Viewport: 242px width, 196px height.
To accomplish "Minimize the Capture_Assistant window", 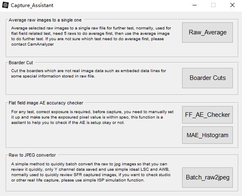I will tap(195, 5).
